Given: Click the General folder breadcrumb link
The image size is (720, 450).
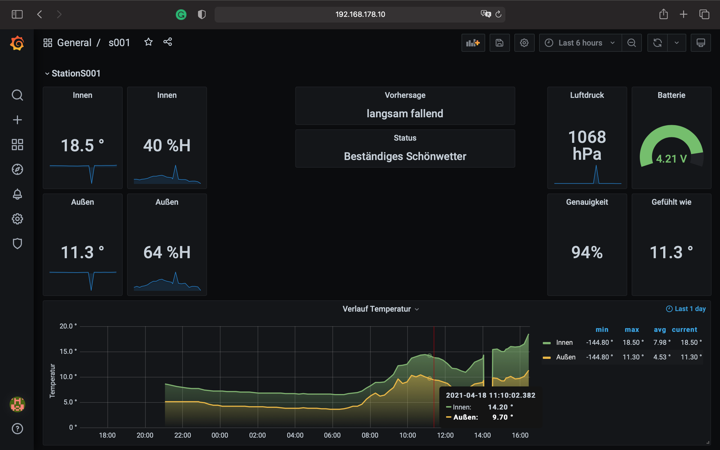Looking at the screenshot, I should 74,43.
